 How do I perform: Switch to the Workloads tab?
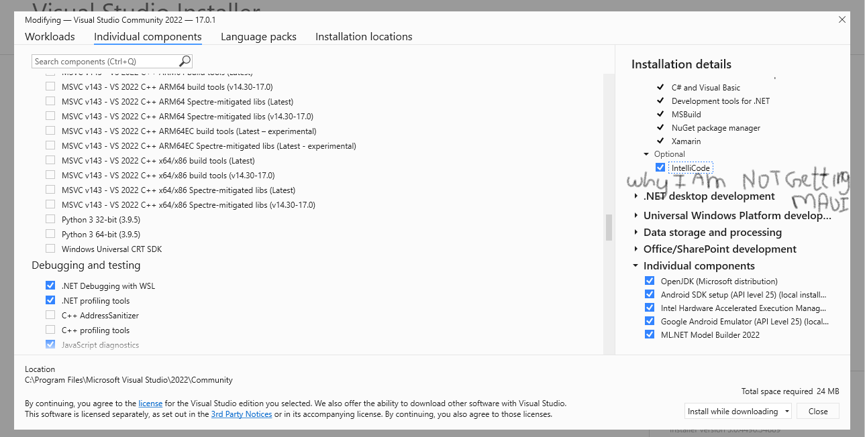coord(50,36)
